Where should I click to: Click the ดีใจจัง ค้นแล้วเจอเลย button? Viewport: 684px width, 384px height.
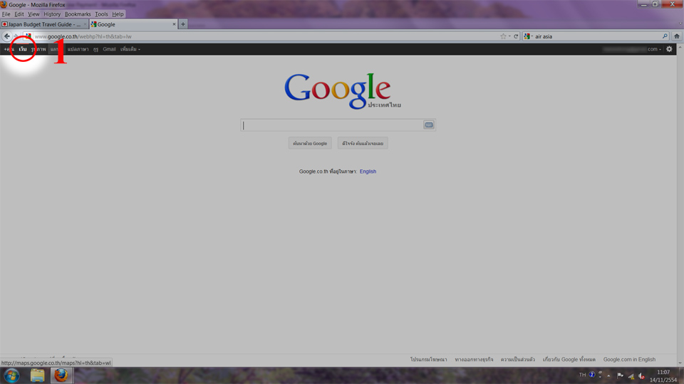(363, 143)
